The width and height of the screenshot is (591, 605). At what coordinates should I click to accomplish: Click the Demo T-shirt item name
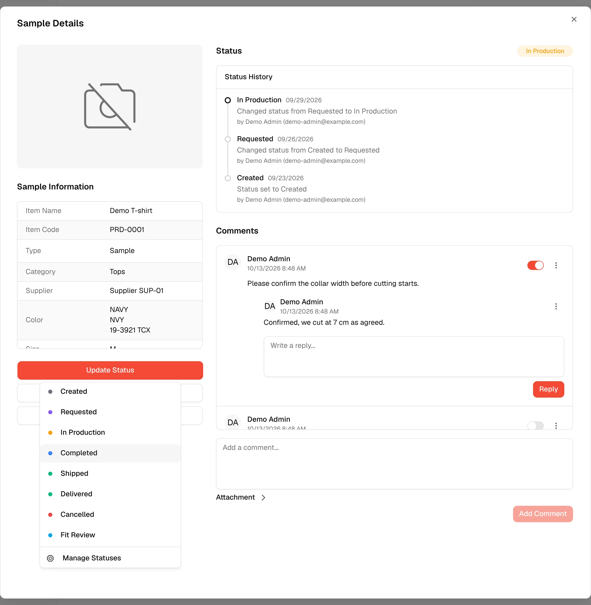(131, 211)
